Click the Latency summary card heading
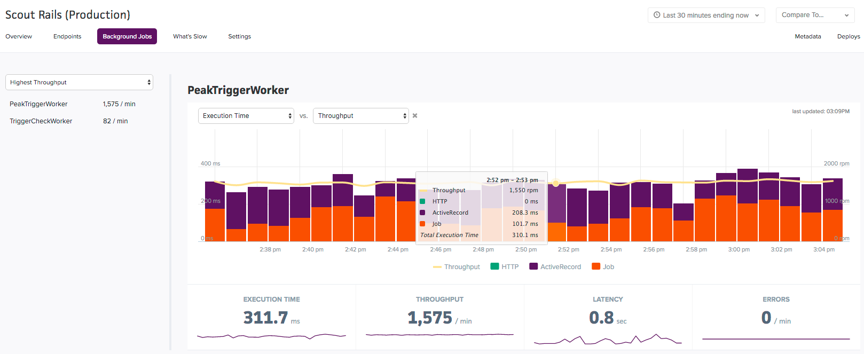 pyautogui.click(x=608, y=300)
